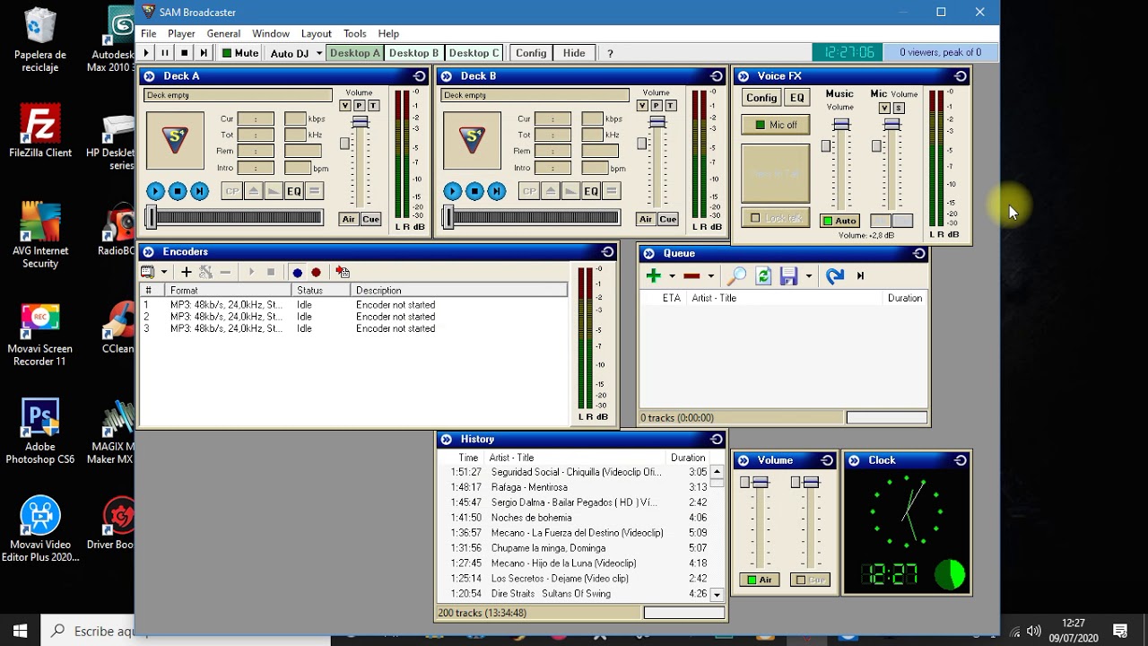This screenshot has height=646, width=1148.
Task: Toggle the Air button in Volume panel
Action: (x=760, y=580)
